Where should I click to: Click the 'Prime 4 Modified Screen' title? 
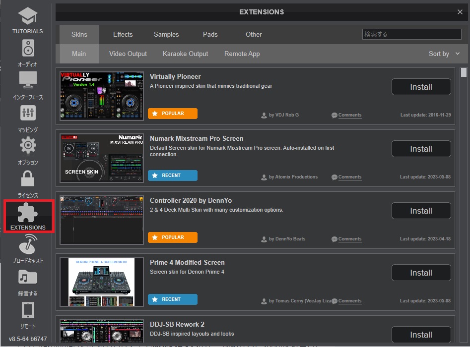[x=187, y=263]
